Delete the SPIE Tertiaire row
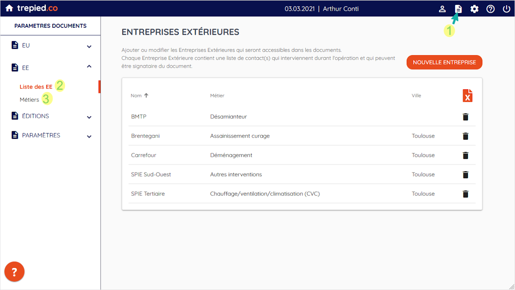The image size is (515, 290). [x=466, y=194]
